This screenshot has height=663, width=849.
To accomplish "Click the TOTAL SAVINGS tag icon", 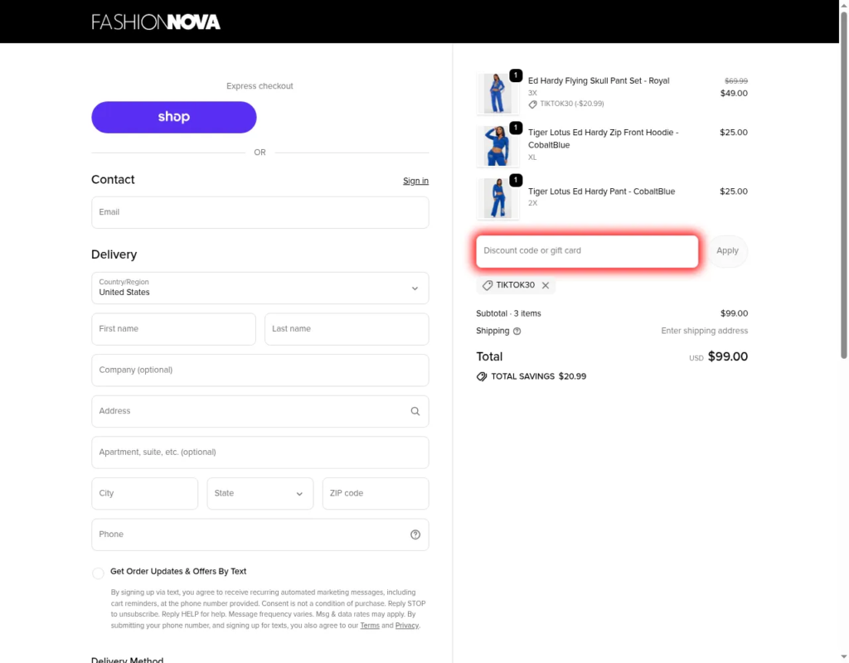I will click(481, 376).
